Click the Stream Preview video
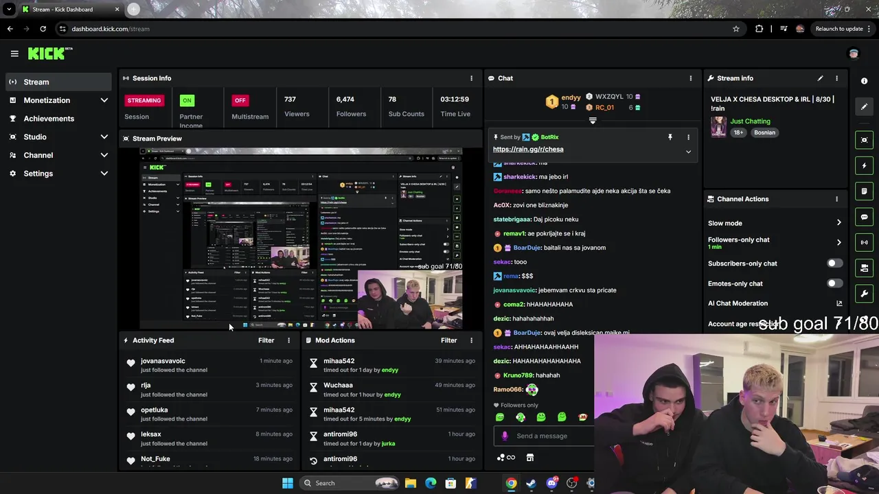Screen dimensions: 879x494 (x=301, y=239)
